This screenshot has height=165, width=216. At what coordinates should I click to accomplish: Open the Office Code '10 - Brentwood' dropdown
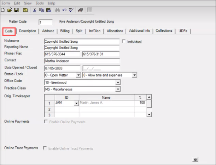117,82
